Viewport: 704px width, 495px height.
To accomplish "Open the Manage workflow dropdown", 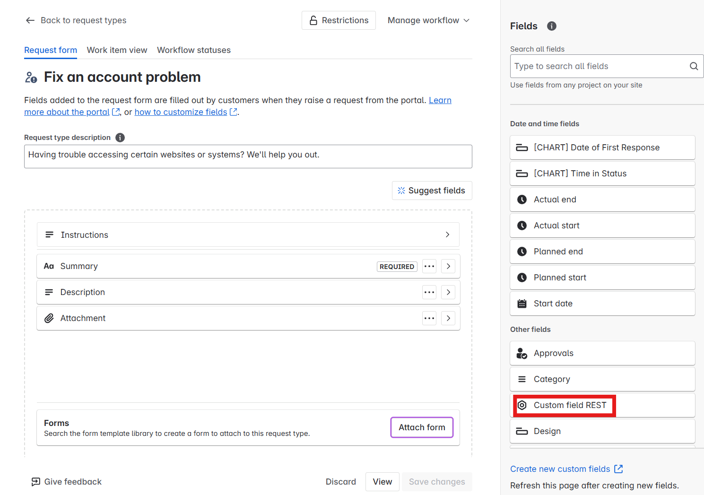I will (428, 20).
